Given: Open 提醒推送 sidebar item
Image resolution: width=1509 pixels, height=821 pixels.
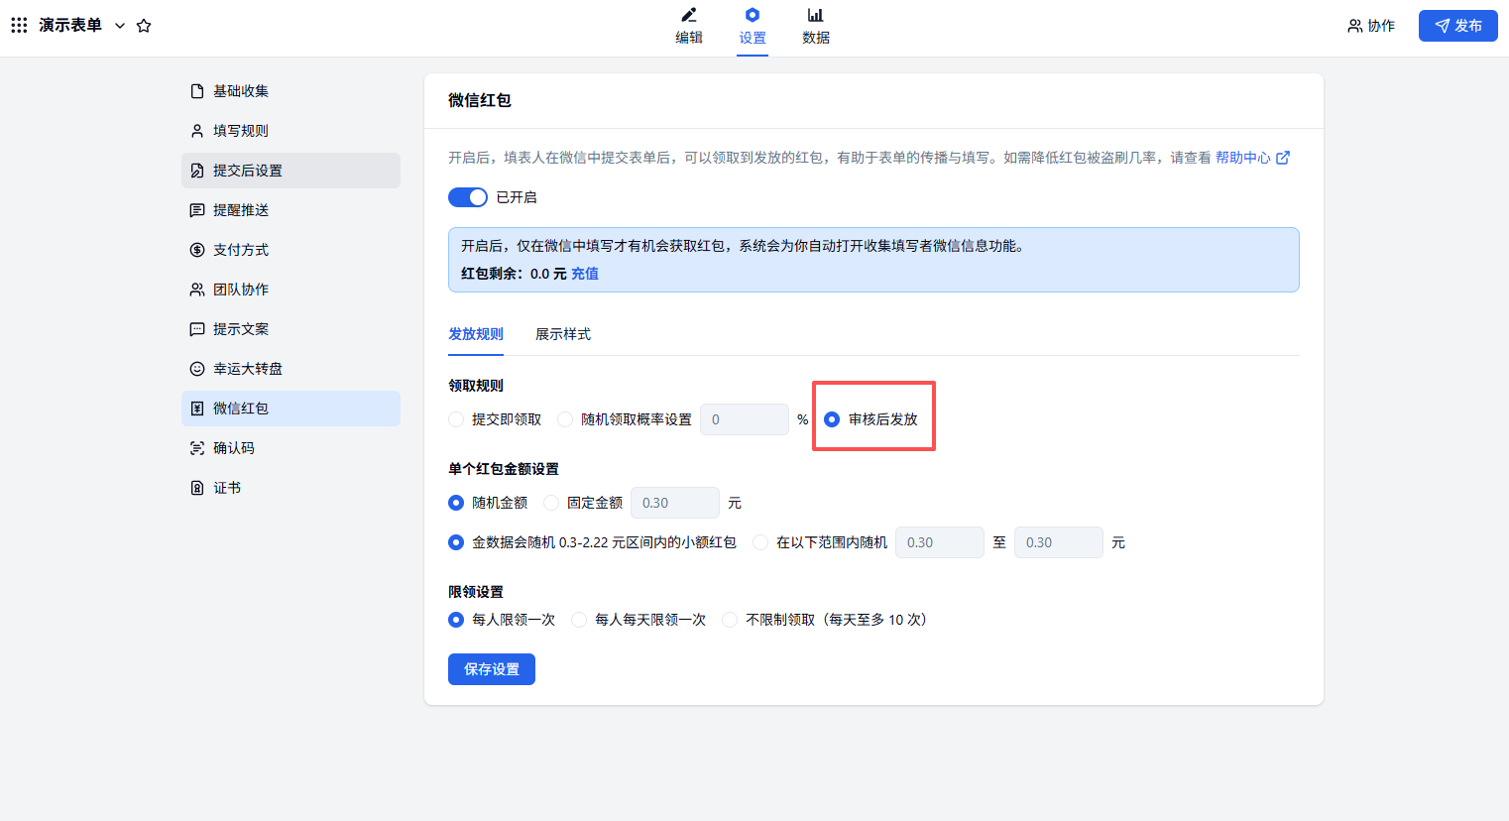Looking at the screenshot, I should coord(241,210).
